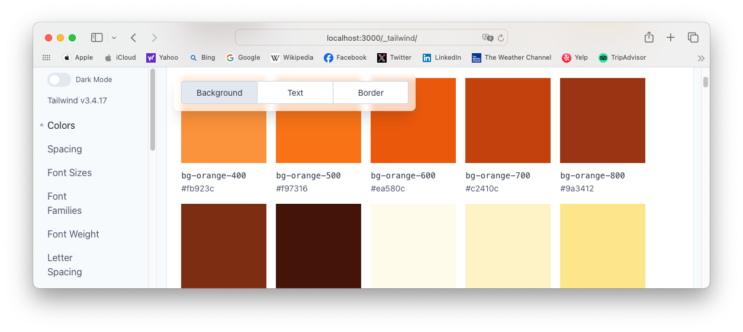The width and height of the screenshot is (743, 332).
Task: Show the tab overview icon
Action: [693, 37]
